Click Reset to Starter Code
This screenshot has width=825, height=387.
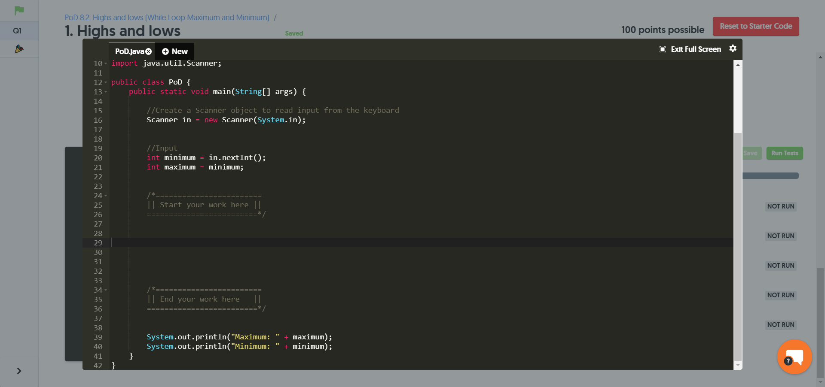(756, 26)
